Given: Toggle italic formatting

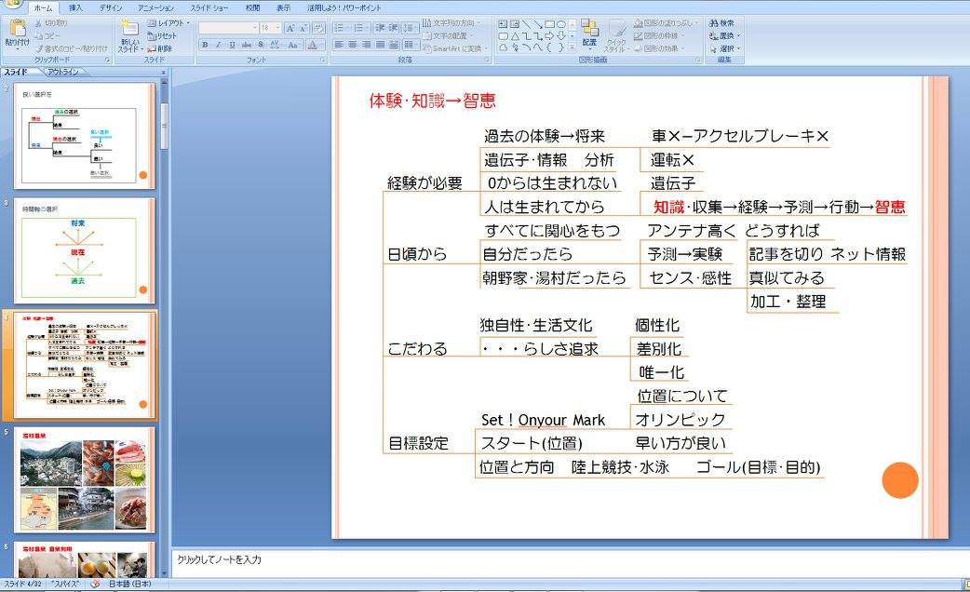Looking at the screenshot, I should [219, 46].
